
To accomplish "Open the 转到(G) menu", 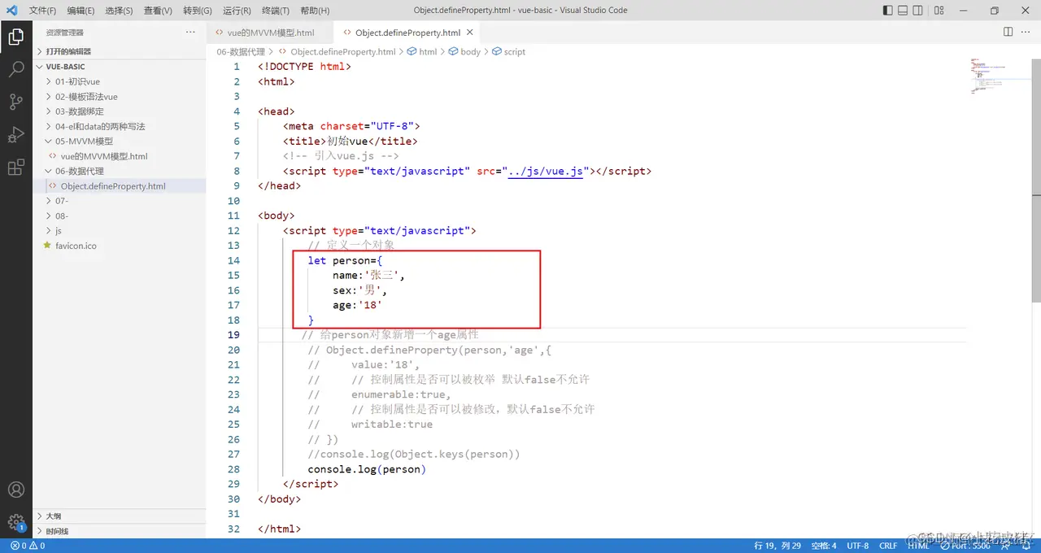I will (198, 11).
